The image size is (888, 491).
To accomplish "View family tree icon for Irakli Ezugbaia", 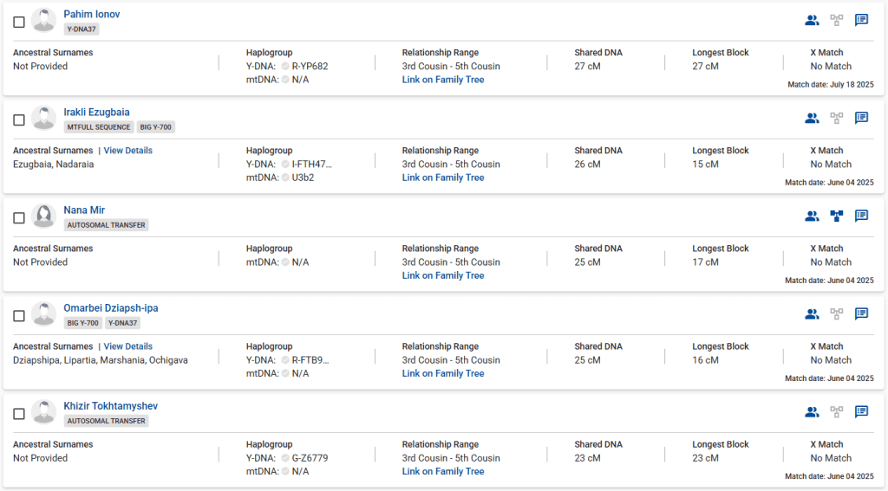I will [837, 118].
